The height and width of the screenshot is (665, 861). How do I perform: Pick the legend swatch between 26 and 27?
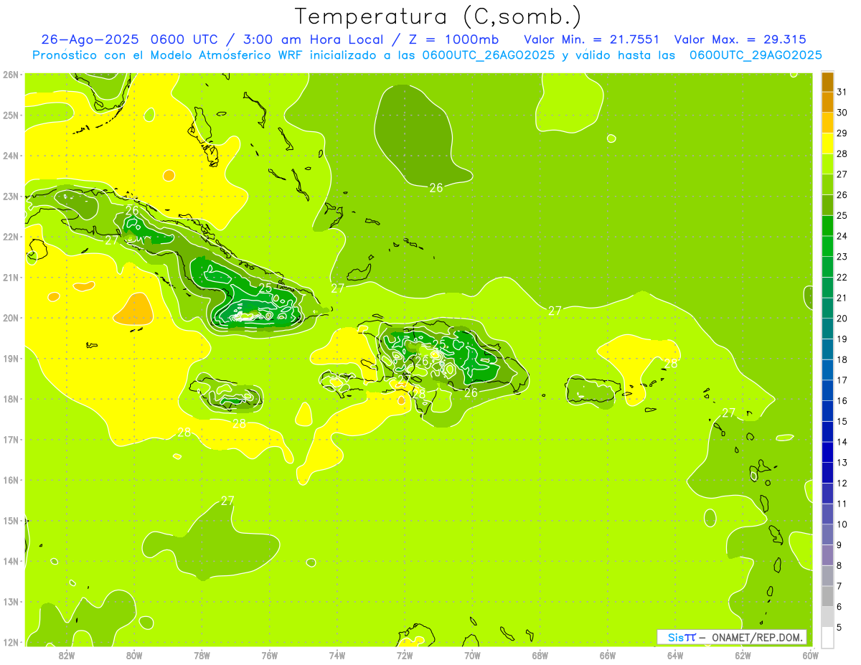[x=827, y=184]
